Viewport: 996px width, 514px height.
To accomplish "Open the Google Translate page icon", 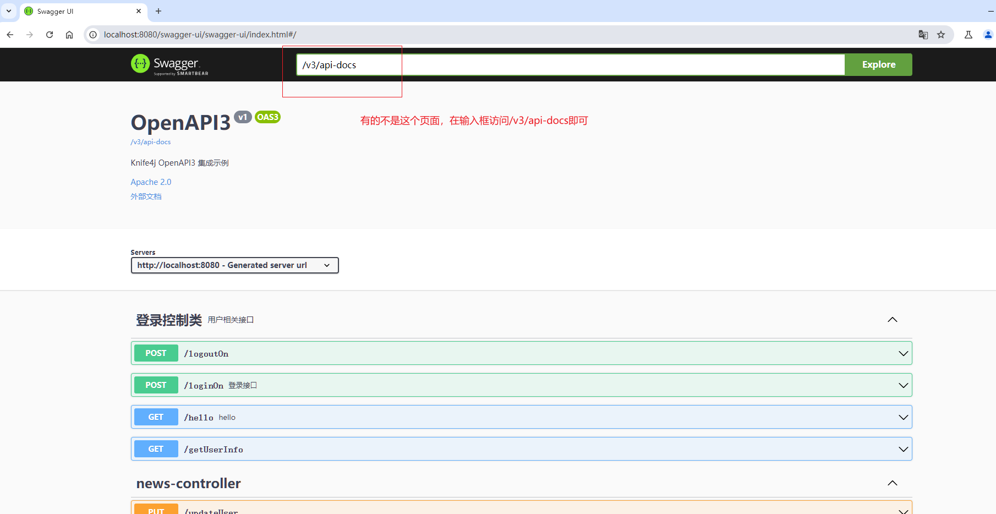I will tap(923, 34).
